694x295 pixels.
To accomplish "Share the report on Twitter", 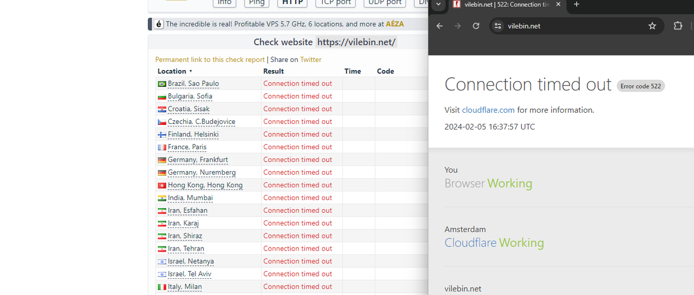I will [311, 60].
